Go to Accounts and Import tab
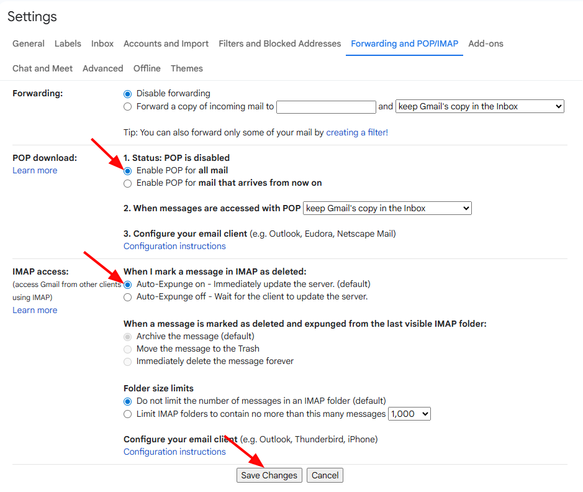The height and width of the screenshot is (492, 583). tap(166, 44)
